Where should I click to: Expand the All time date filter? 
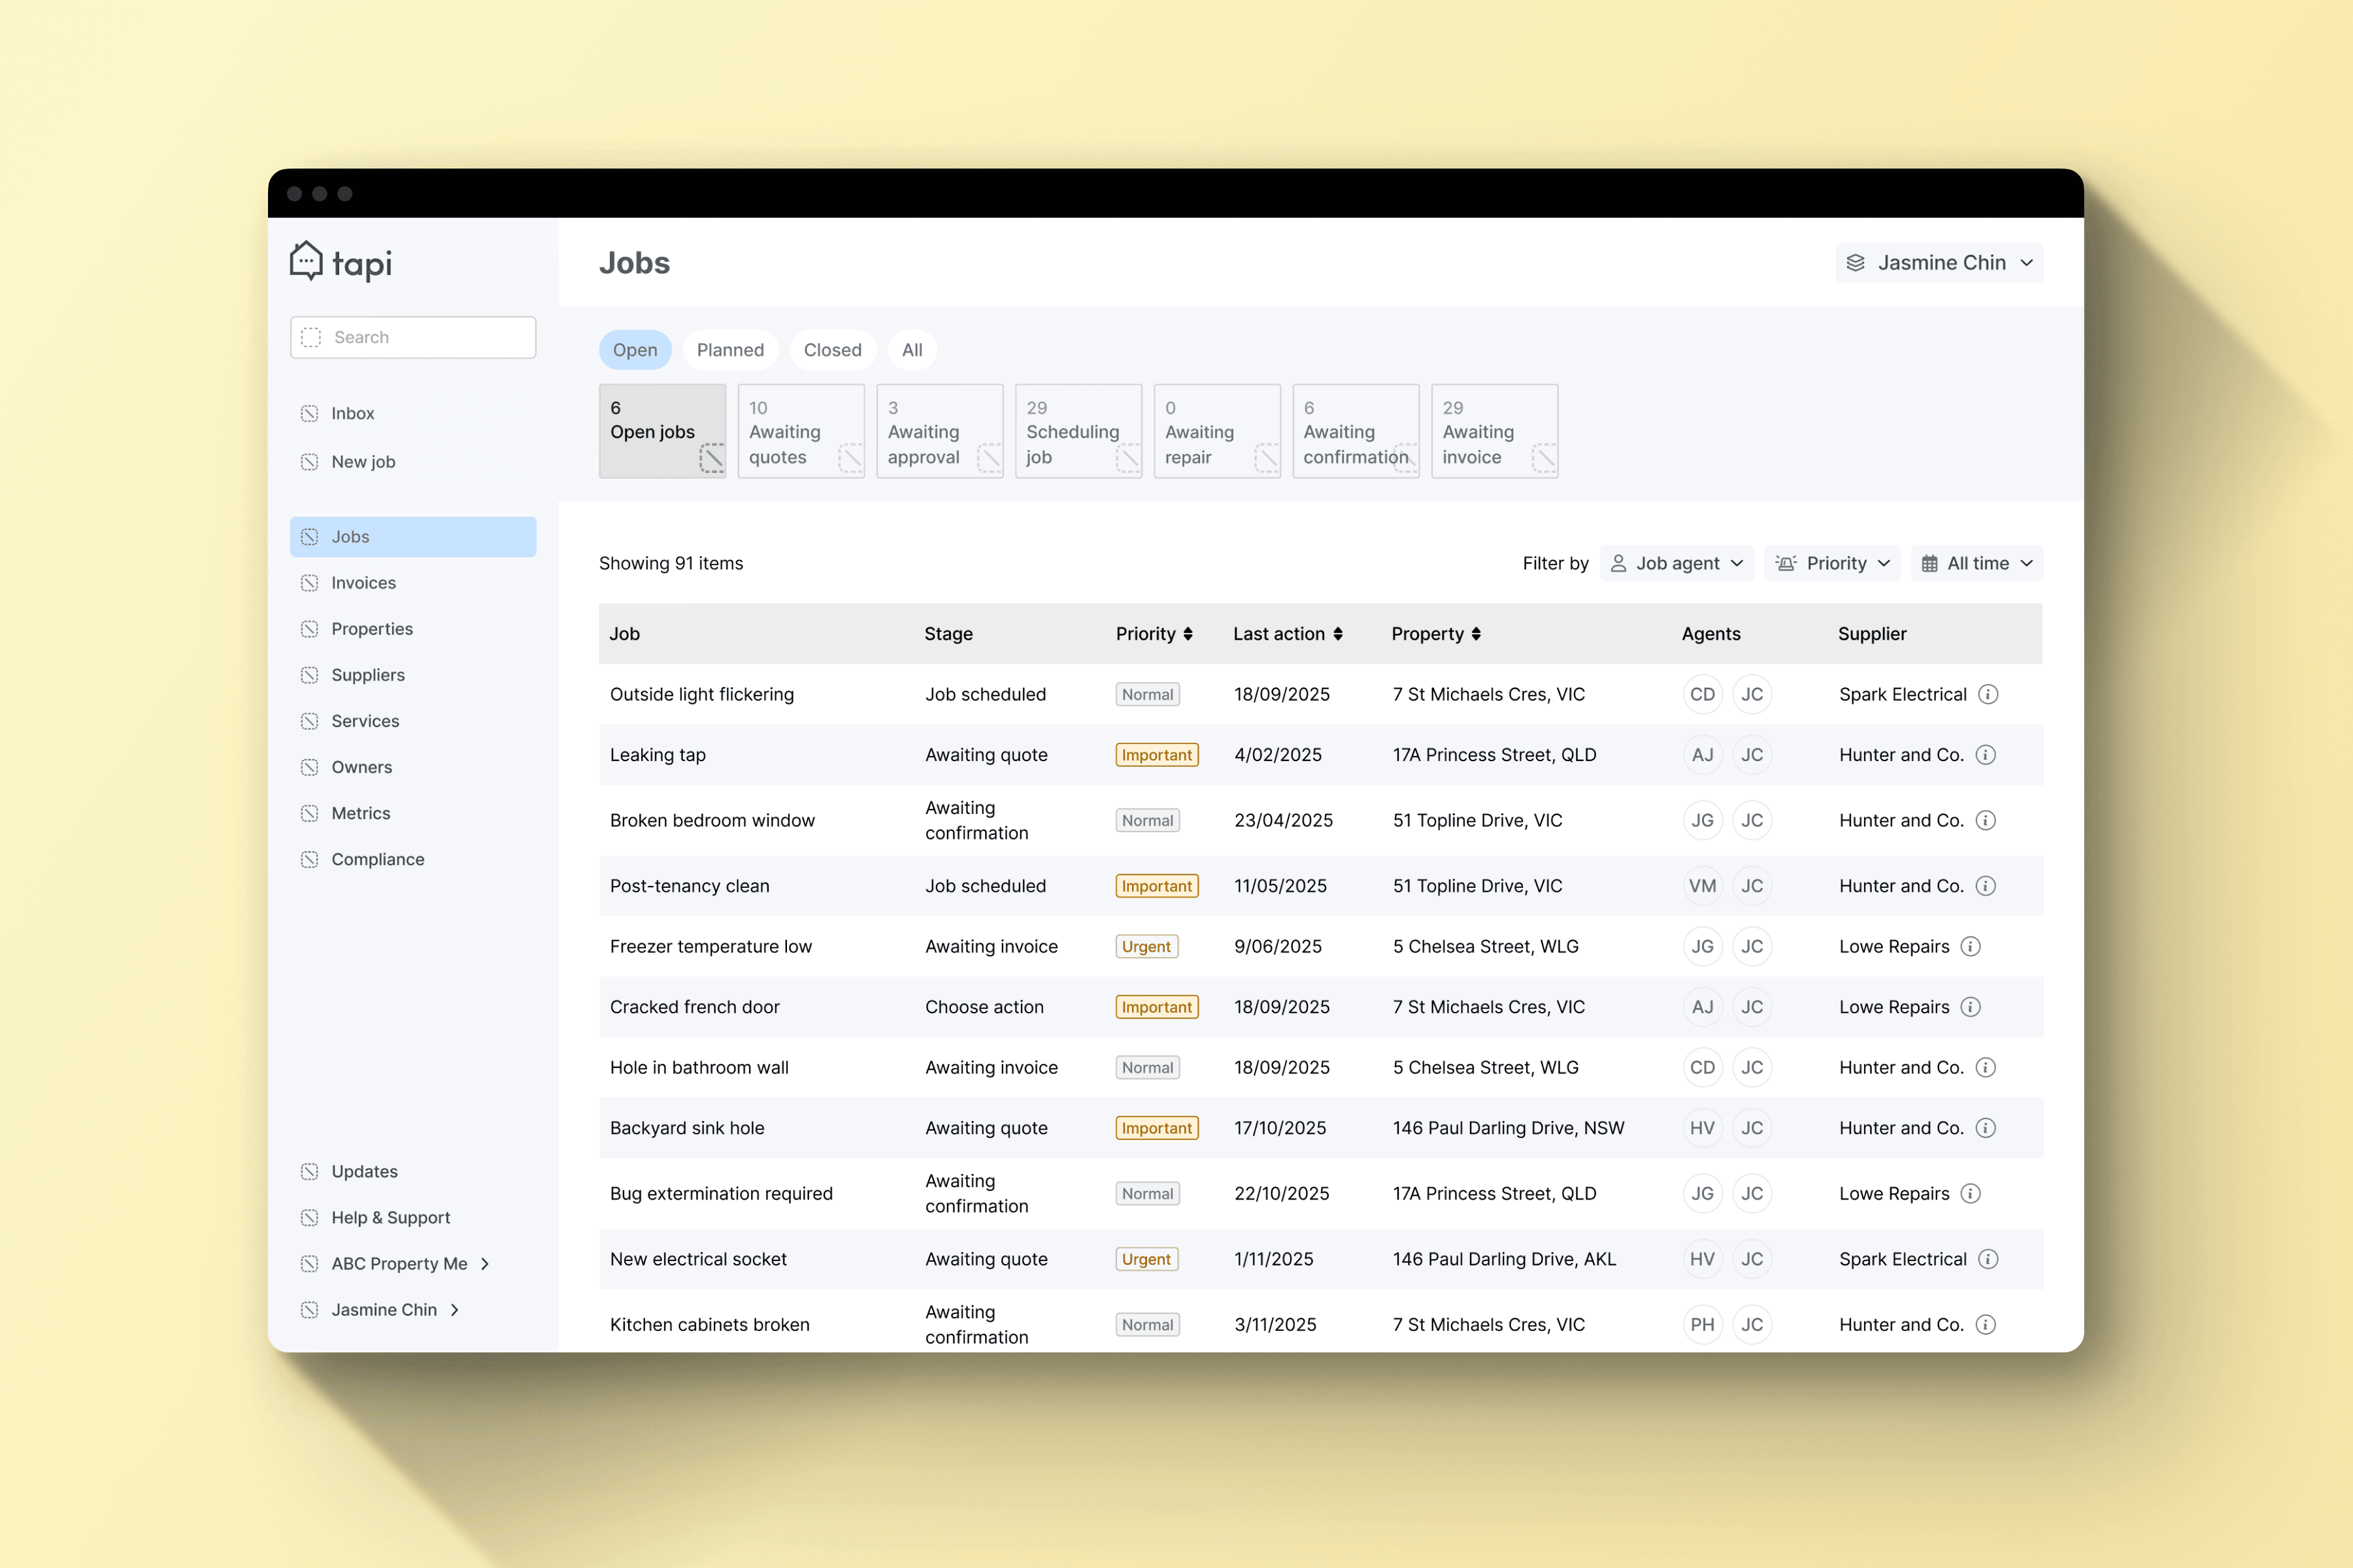(1977, 563)
